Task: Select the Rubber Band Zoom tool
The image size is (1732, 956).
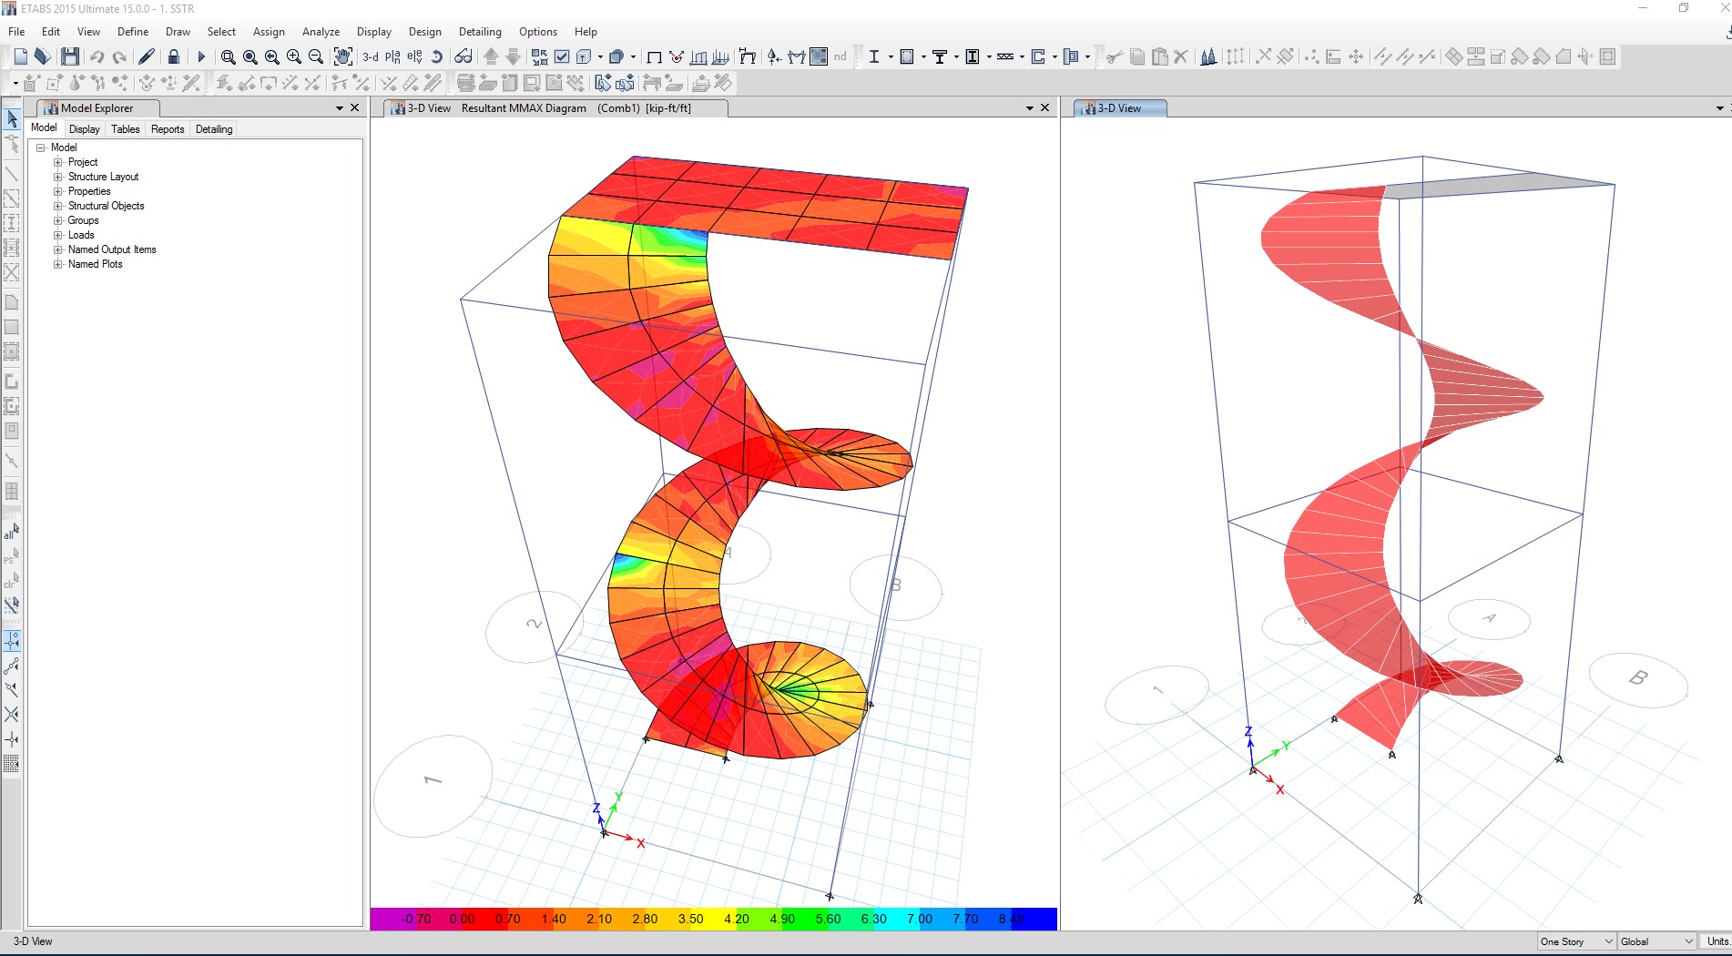Action: pos(228,56)
